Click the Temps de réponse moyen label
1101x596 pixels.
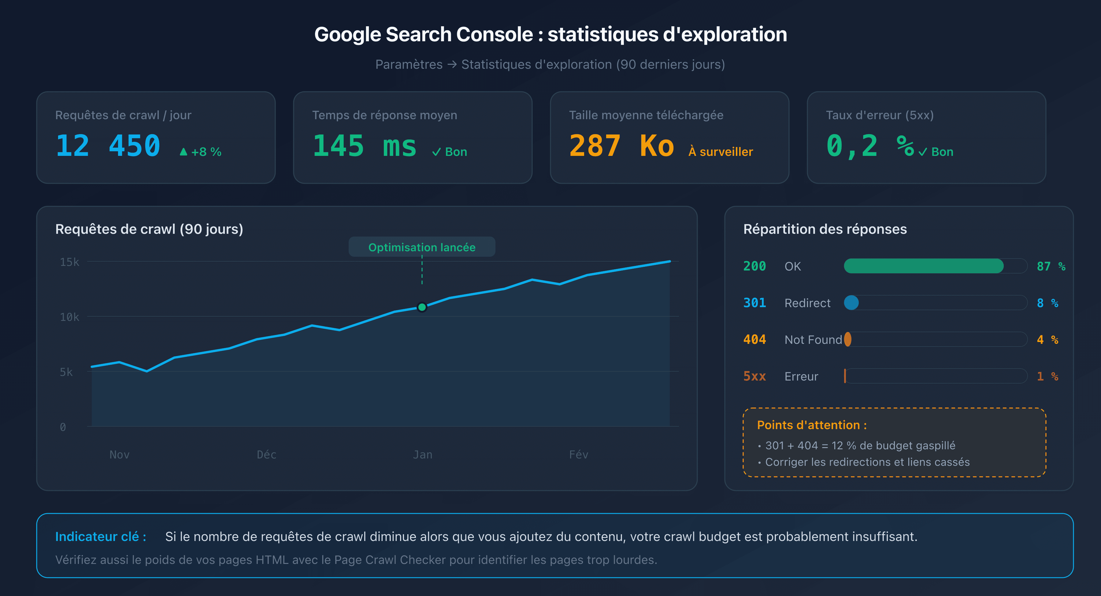pyautogui.click(x=385, y=115)
